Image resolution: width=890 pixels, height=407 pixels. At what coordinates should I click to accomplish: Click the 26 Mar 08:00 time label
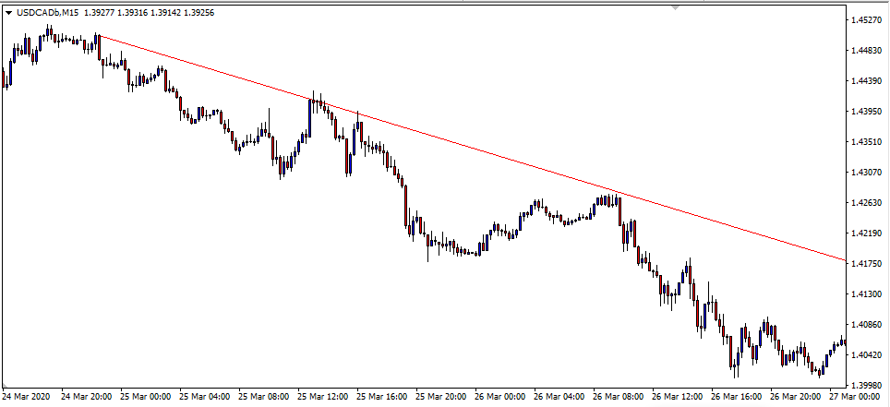(x=618, y=395)
